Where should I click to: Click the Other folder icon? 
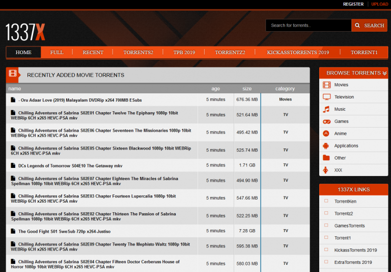pos(326,158)
